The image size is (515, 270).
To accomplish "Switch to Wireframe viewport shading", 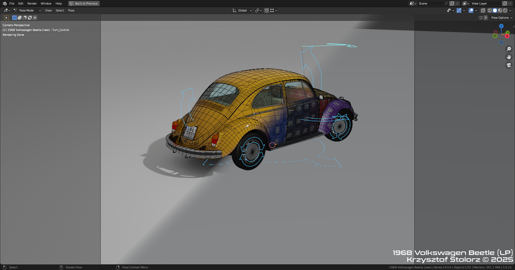I will pos(490,11).
